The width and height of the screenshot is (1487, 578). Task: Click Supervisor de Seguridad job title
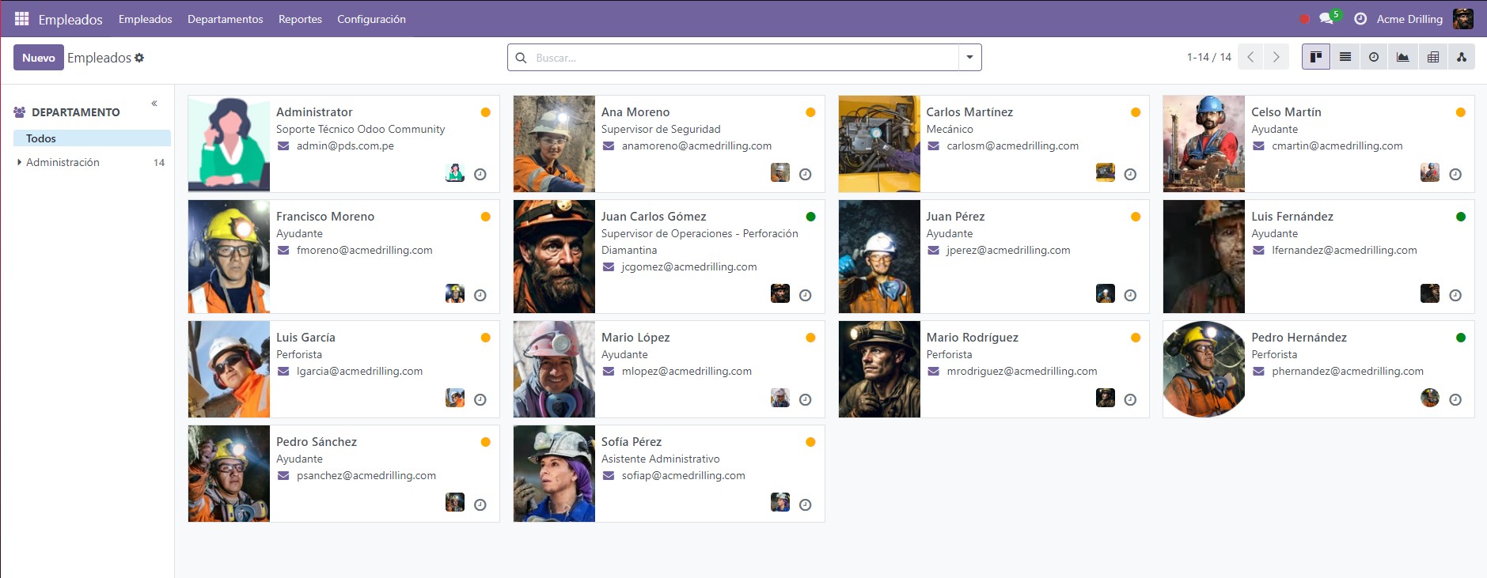661,129
